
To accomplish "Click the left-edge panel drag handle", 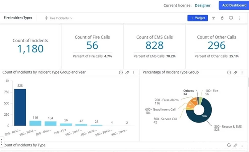I will coord(1,142).
